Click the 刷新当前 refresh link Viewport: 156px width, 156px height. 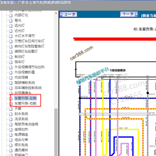coord(149,16)
